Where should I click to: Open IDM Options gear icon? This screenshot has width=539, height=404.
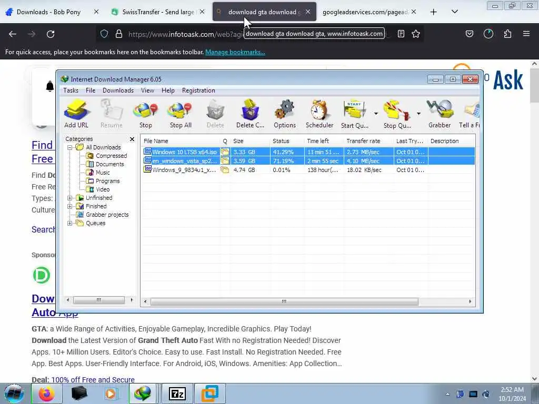point(285,114)
